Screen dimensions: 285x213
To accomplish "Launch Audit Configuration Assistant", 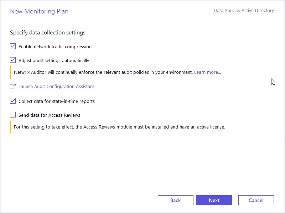I will 56,86.
